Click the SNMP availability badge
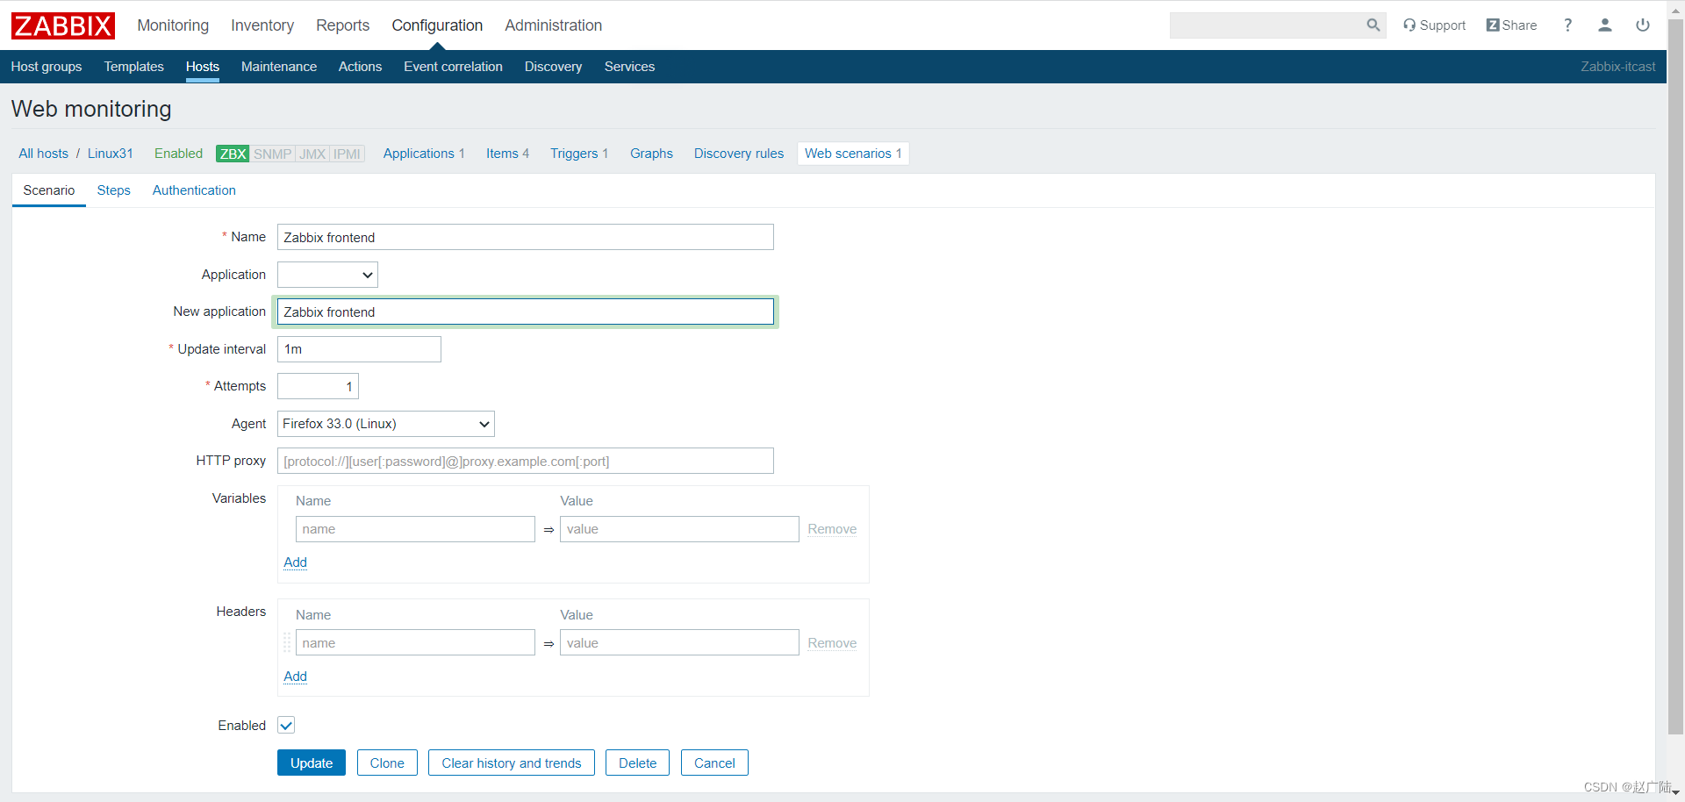The width and height of the screenshot is (1685, 802). (272, 154)
